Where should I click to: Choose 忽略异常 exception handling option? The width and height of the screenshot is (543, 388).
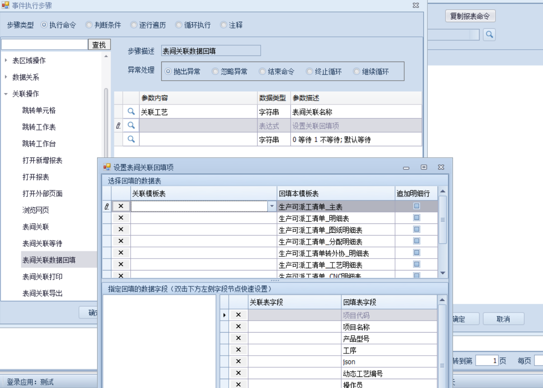[215, 71]
